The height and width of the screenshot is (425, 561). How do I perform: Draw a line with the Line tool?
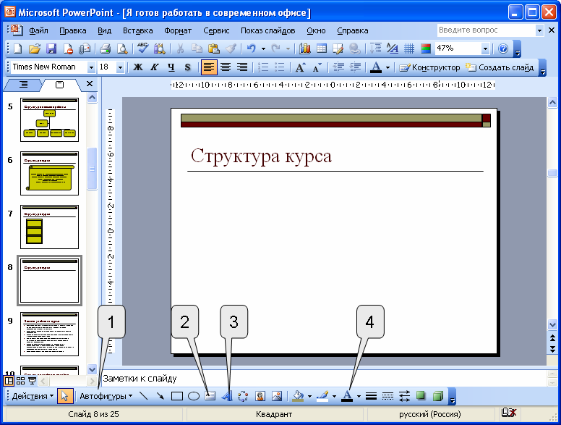144,396
